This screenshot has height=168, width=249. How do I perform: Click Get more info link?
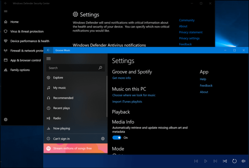(121, 78)
